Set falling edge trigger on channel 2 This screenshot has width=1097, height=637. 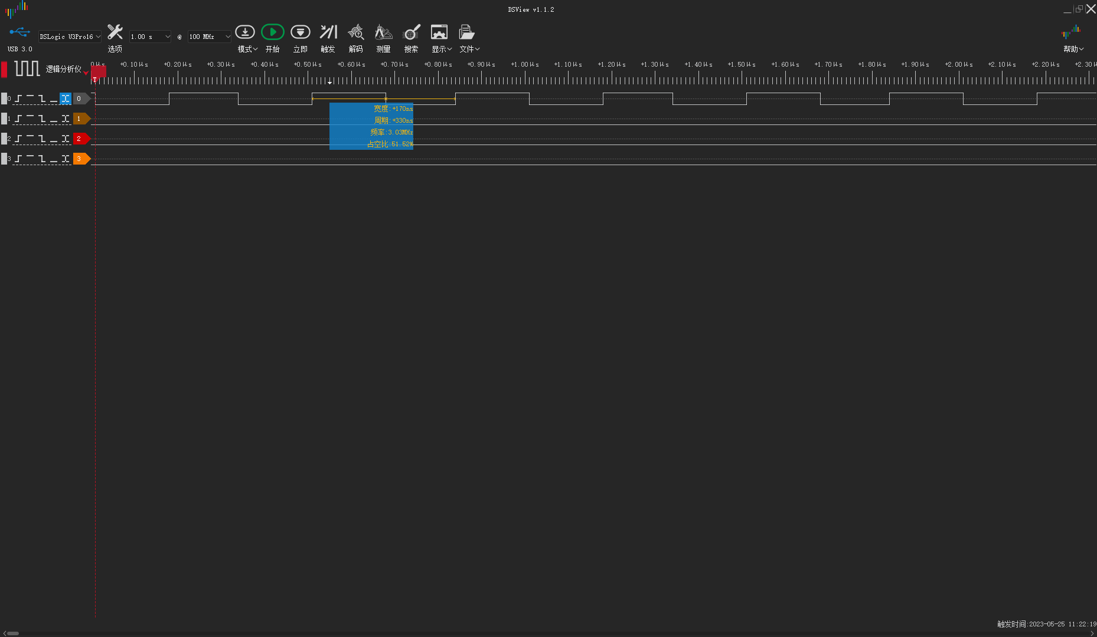[42, 139]
